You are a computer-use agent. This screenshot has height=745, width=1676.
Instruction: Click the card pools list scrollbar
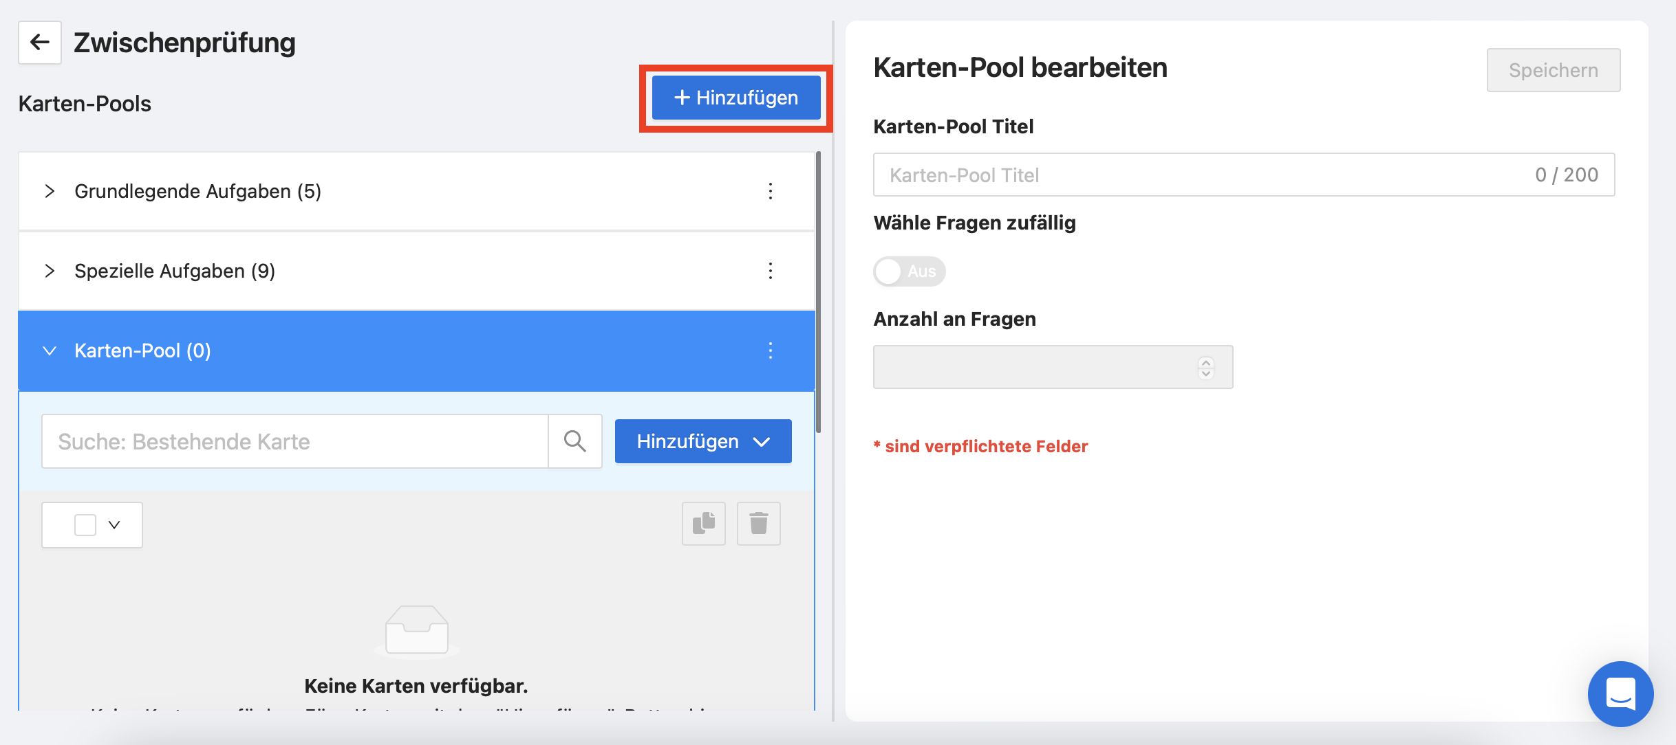coord(818,292)
